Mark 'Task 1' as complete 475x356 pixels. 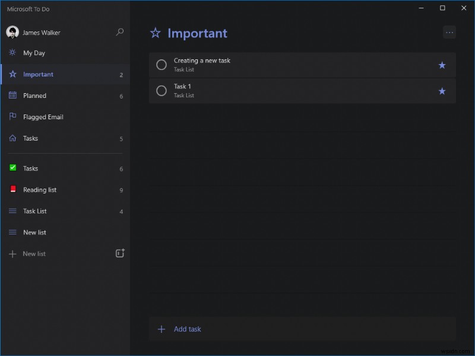pos(161,91)
